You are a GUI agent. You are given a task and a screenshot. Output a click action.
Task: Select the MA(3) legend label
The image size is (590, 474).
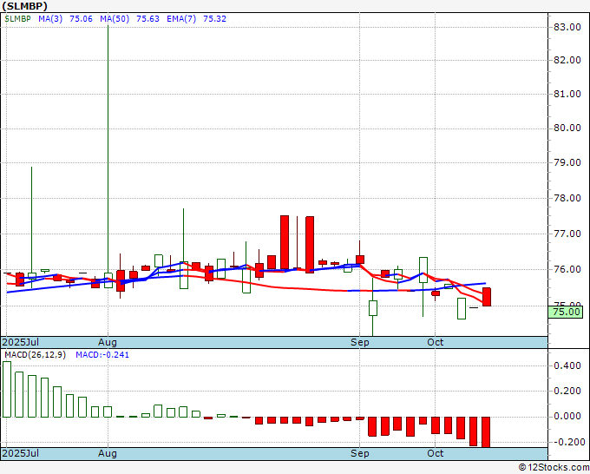(50, 19)
